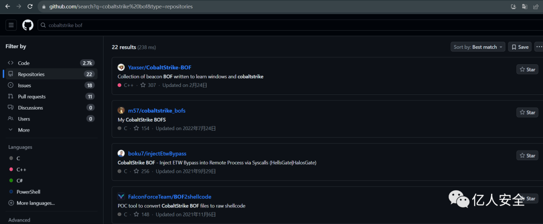Open the three-dots more options menu
543x224 pixels.
539,47
